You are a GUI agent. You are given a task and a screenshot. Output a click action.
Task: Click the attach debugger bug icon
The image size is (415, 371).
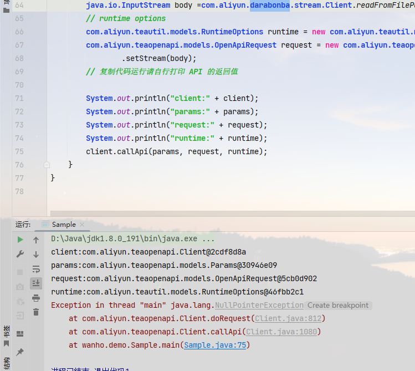[x=20, y=301]
